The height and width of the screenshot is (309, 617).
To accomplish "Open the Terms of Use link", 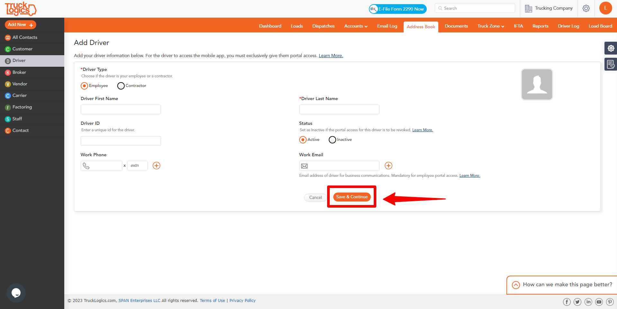I will click(x=212, y=300).
